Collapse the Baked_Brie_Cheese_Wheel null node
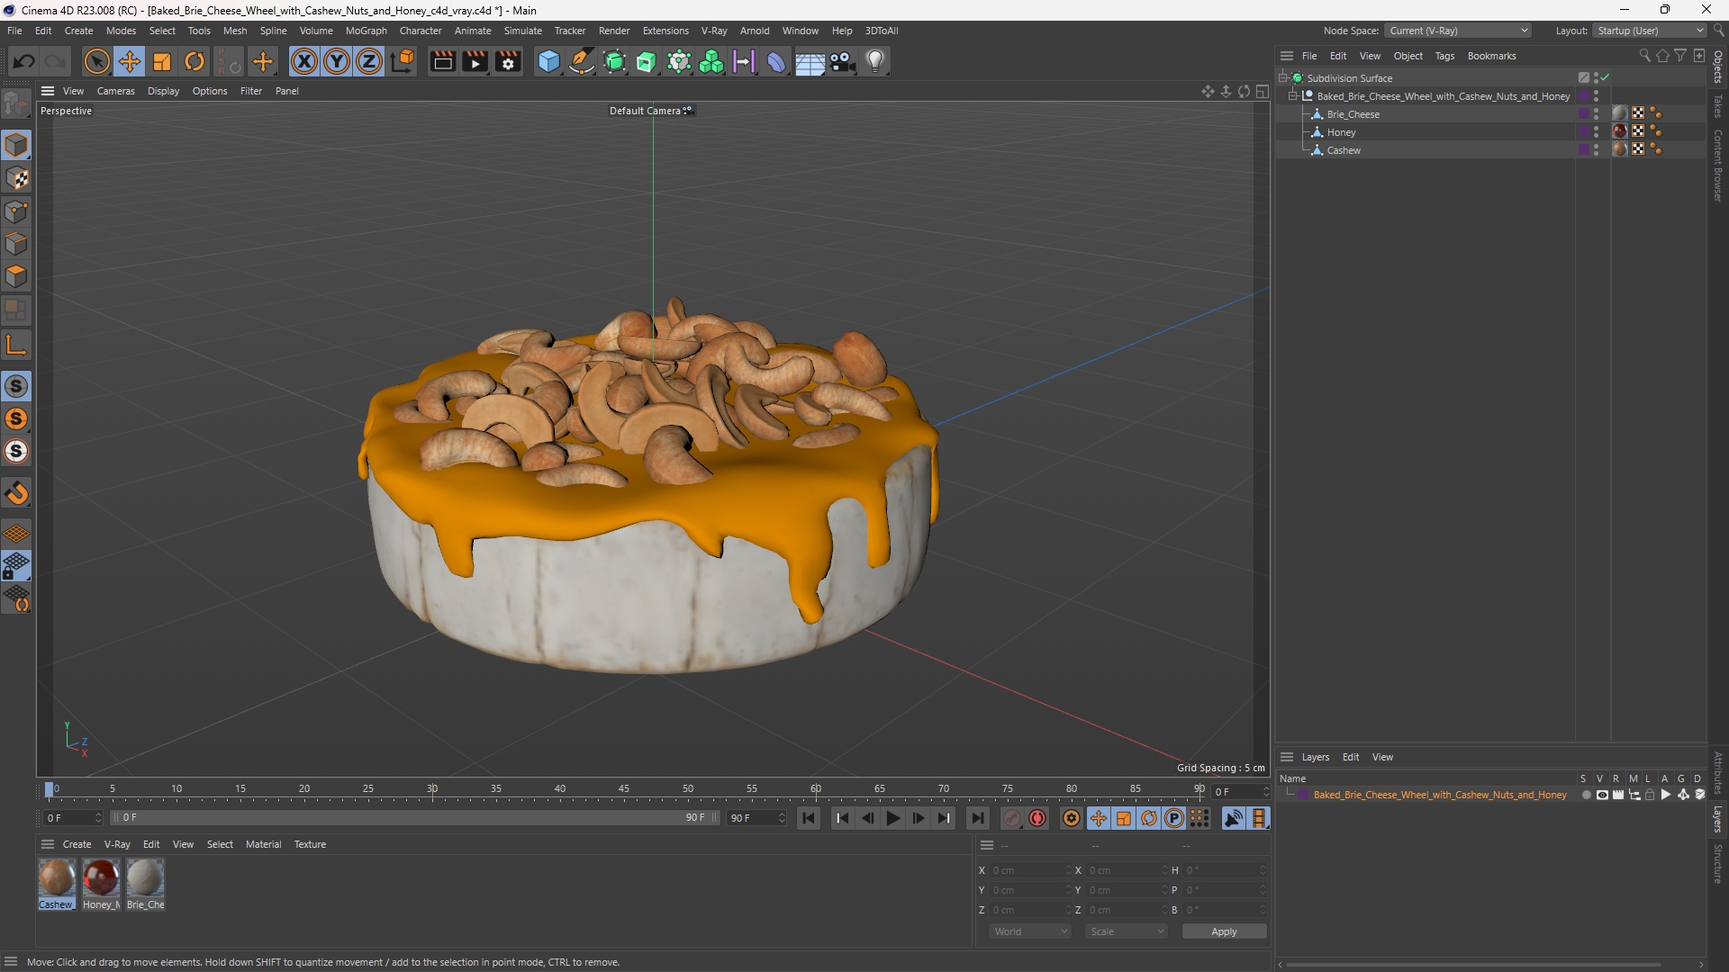The image size is (1729, 972). [x=1293, y=96]
